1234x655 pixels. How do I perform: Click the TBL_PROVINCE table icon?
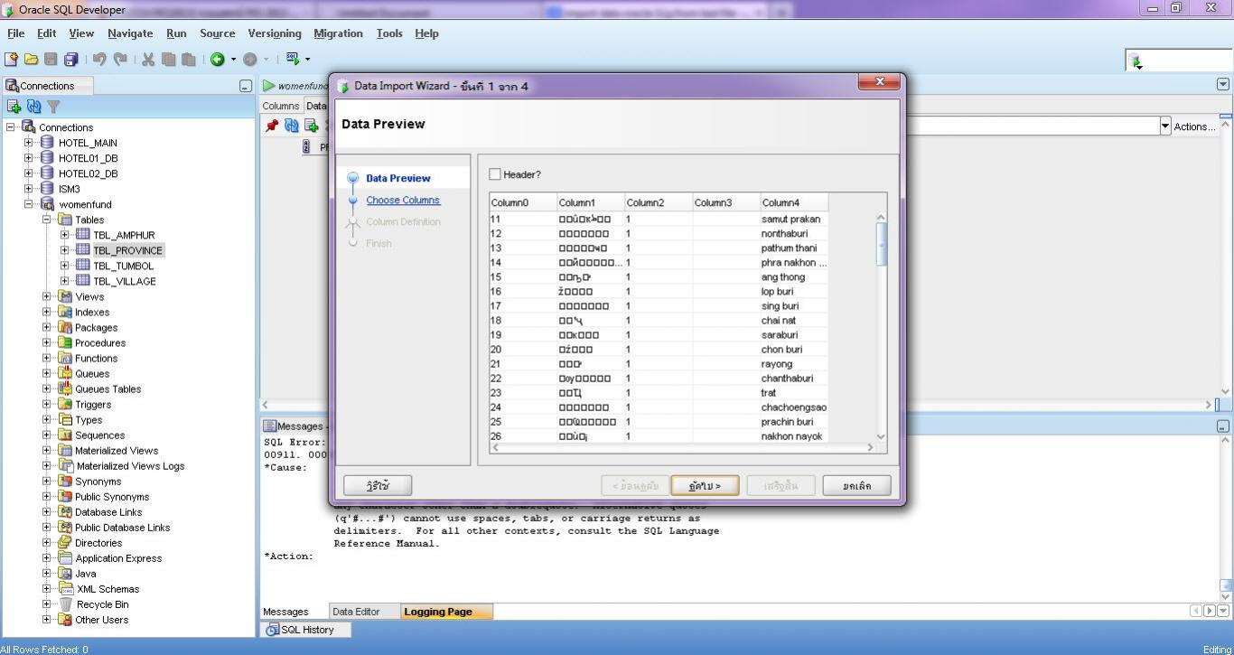[82, 250]
